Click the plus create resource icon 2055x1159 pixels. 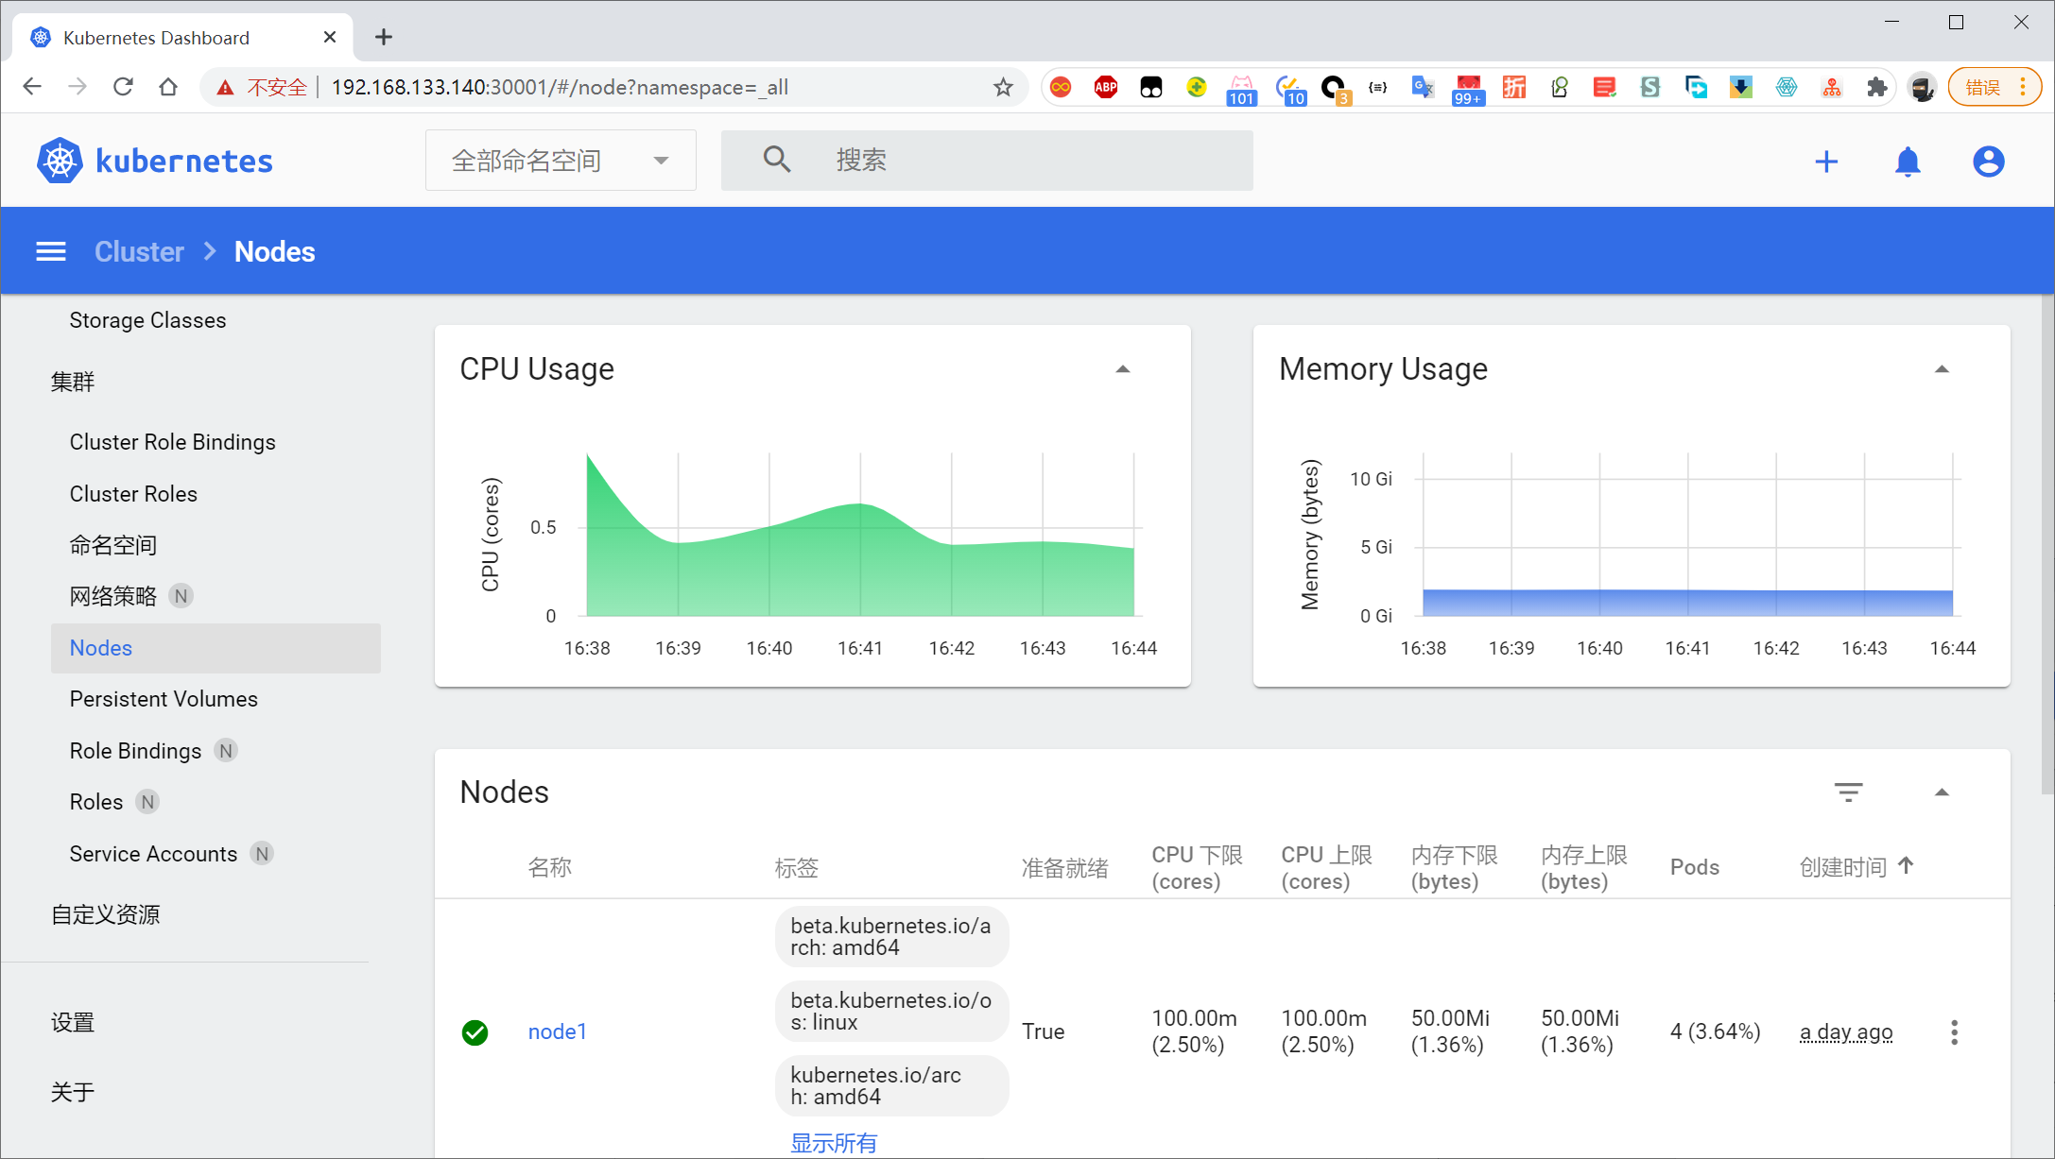(1826, 162)
